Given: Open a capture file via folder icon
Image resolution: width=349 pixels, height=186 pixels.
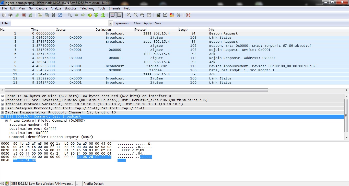Looking at the screenshot, I should pyautogui.click(x=40, y=15).
